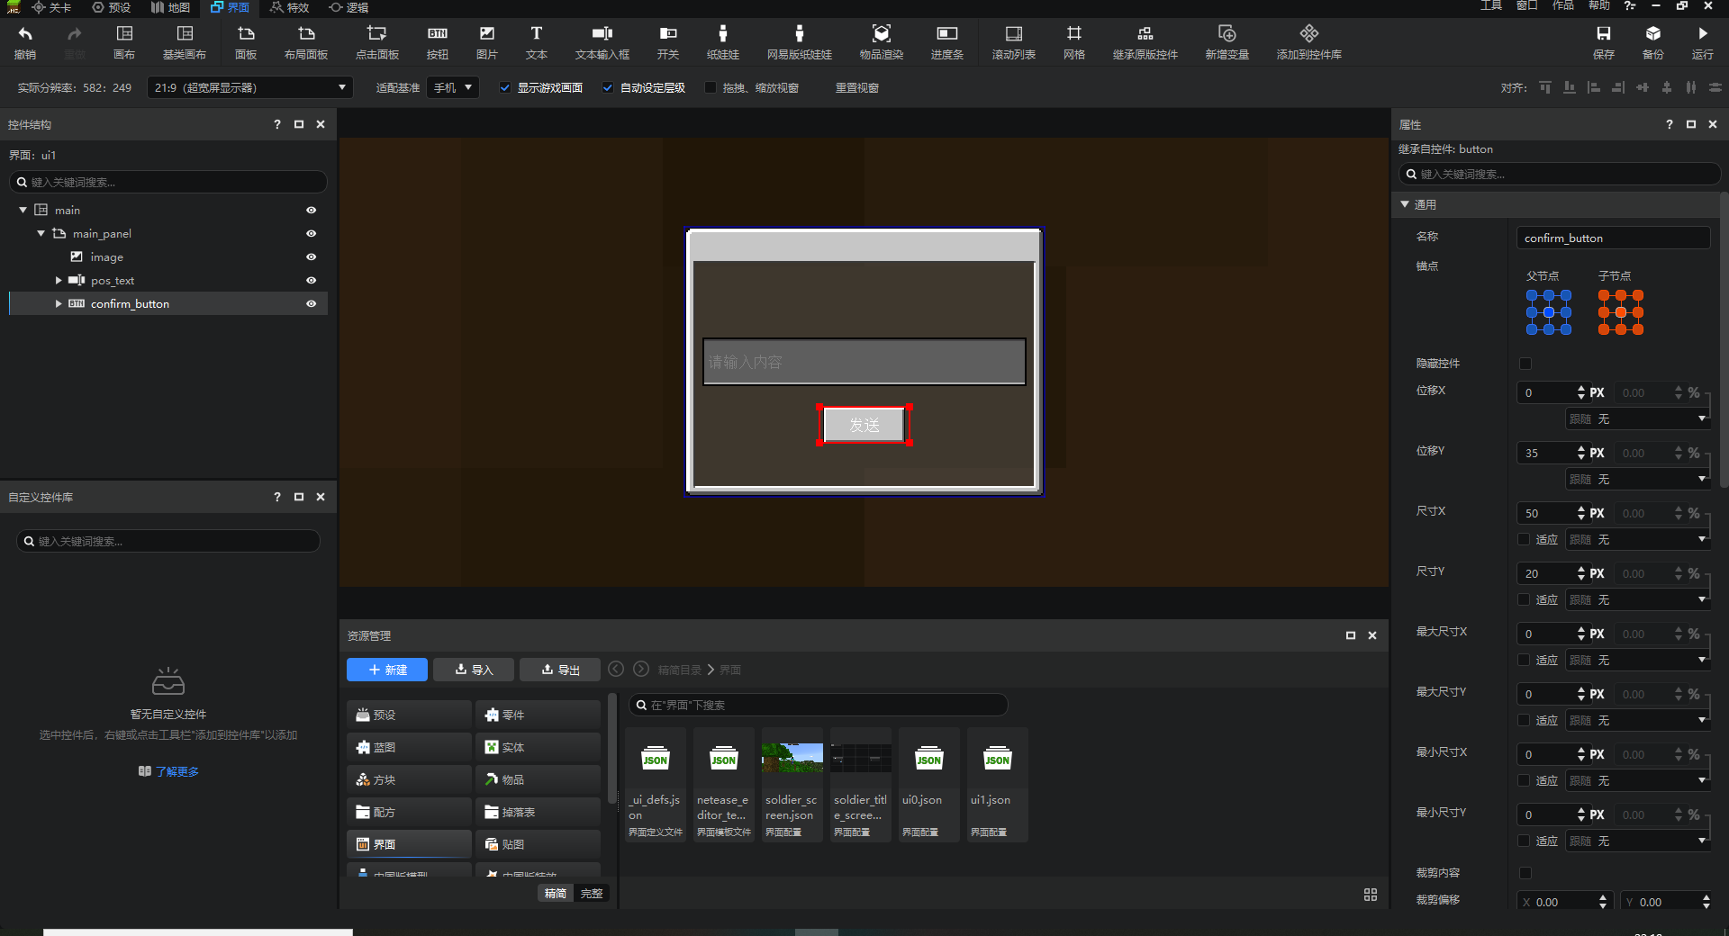Open the 适配基准 手机 dropdown
Viewport: 1729px width, 936px height.
[452, 88]
